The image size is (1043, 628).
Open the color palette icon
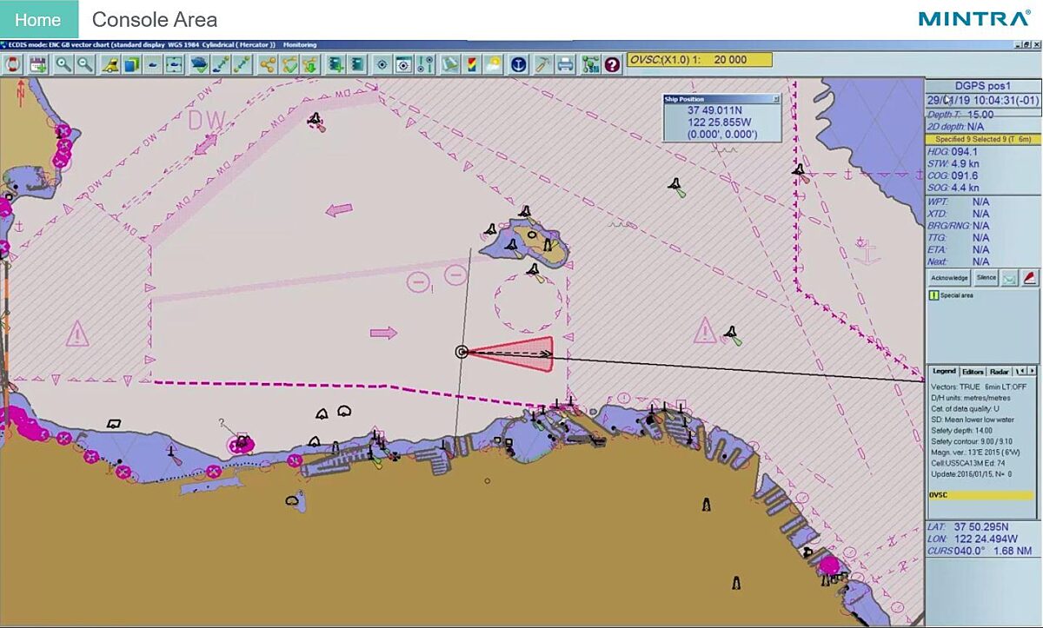pyautogui.click(x=472, y=64)
